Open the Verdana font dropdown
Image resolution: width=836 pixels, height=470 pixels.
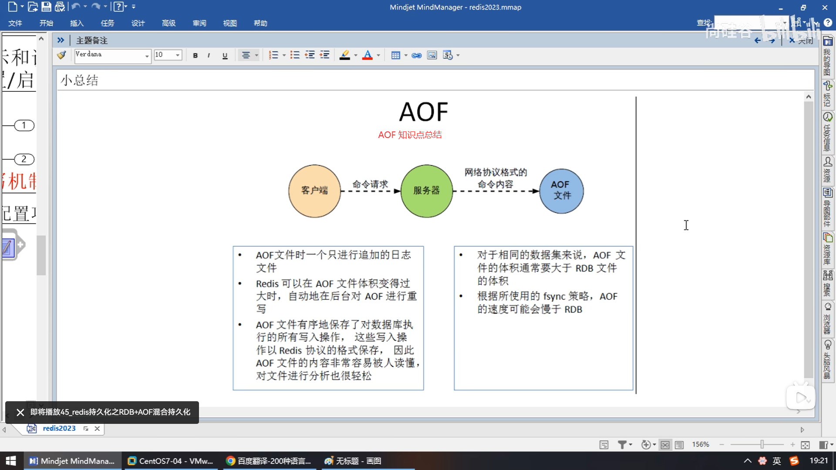point(147,55)
